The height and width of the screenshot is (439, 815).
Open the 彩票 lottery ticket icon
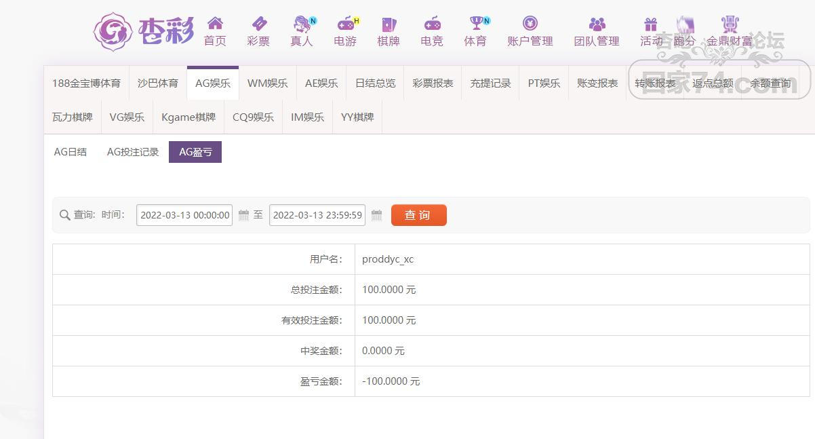coord(258,24)
